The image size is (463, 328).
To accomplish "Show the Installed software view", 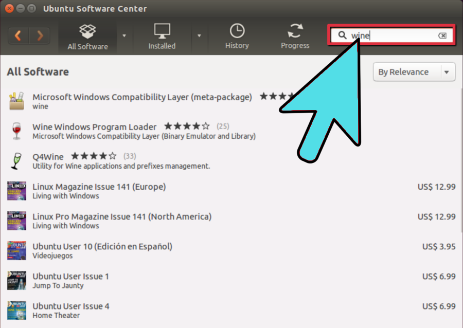I will [x=162, y=37].
